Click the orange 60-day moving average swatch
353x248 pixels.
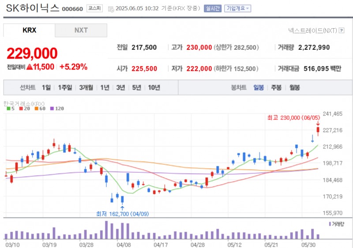pos(37,109)
